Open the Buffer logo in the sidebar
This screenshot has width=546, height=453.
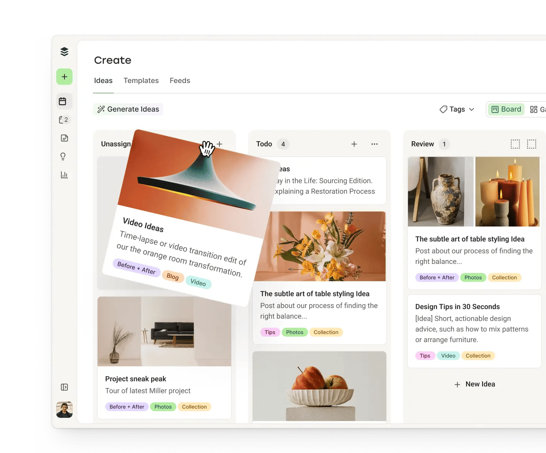click(64, 52)
